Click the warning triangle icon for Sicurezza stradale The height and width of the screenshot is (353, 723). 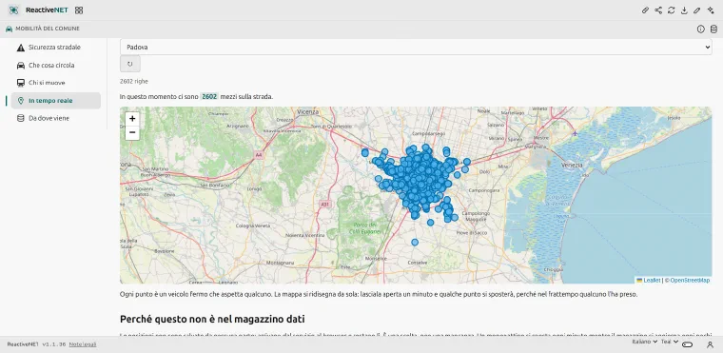click(21, 48)
